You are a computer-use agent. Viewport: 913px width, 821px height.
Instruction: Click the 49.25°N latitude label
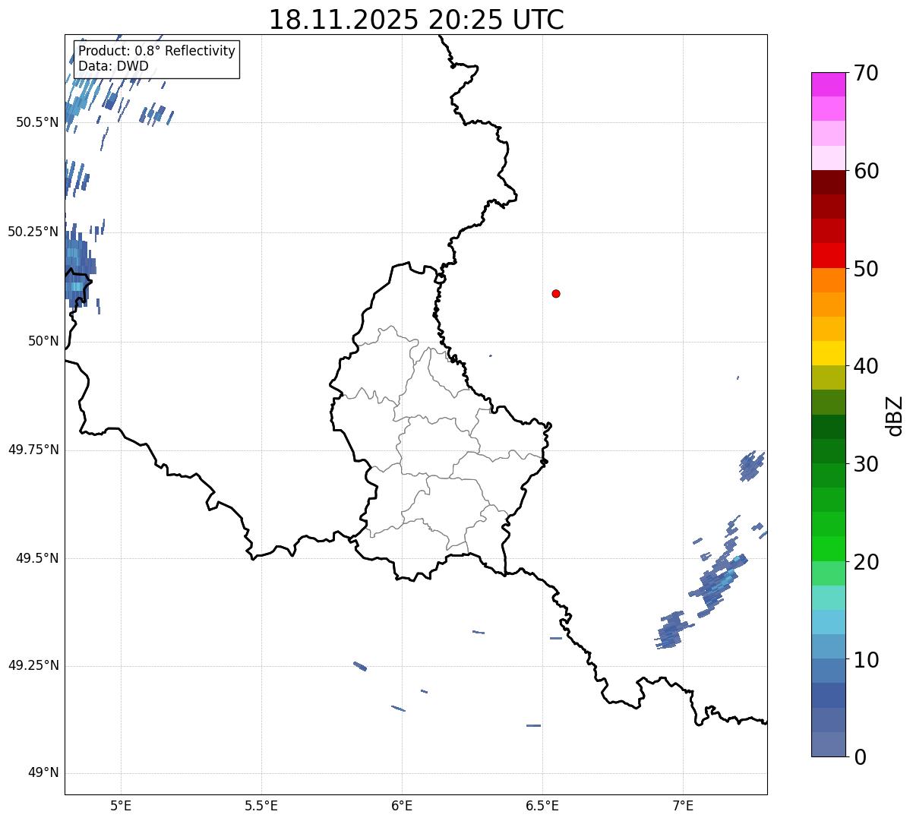click(33, 665)
